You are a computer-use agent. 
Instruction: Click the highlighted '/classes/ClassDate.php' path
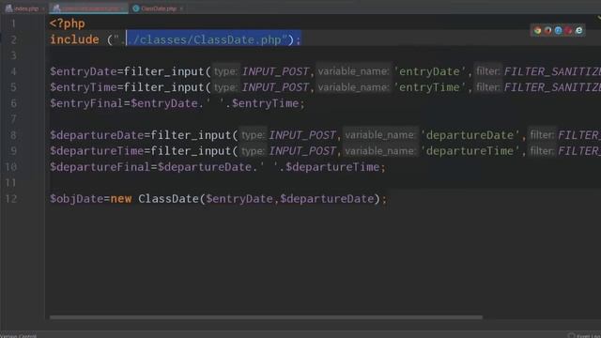coord(207,39)
